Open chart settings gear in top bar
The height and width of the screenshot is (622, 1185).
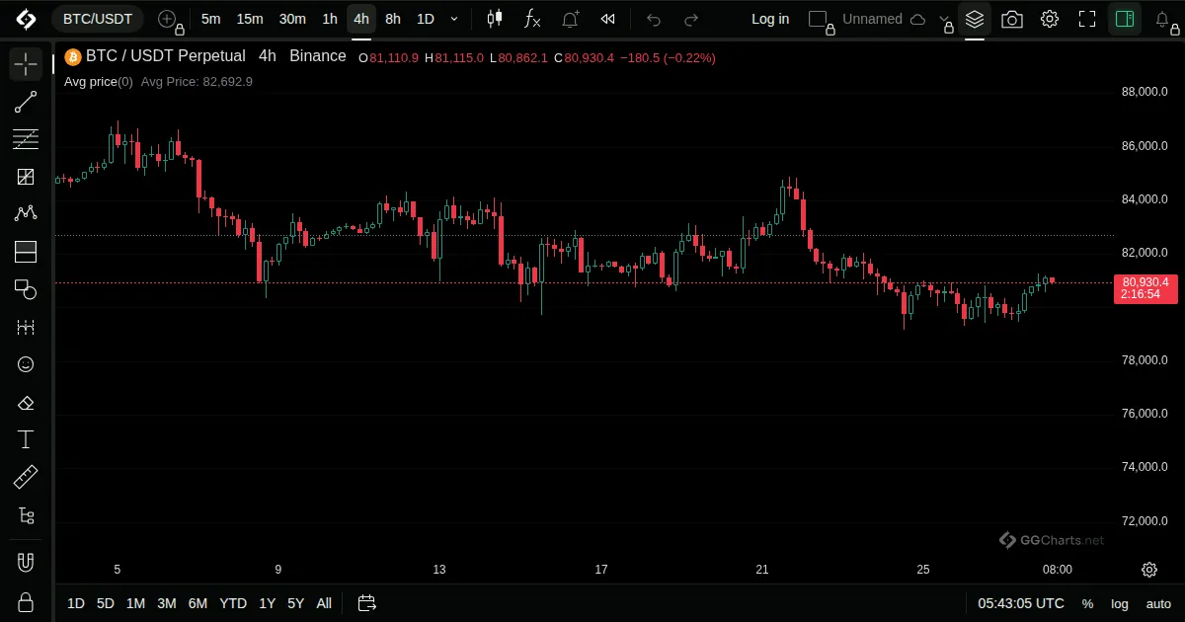(1050, 19)
